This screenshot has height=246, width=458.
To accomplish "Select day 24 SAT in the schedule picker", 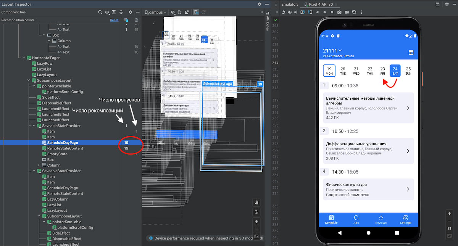I will pos(395,71).
